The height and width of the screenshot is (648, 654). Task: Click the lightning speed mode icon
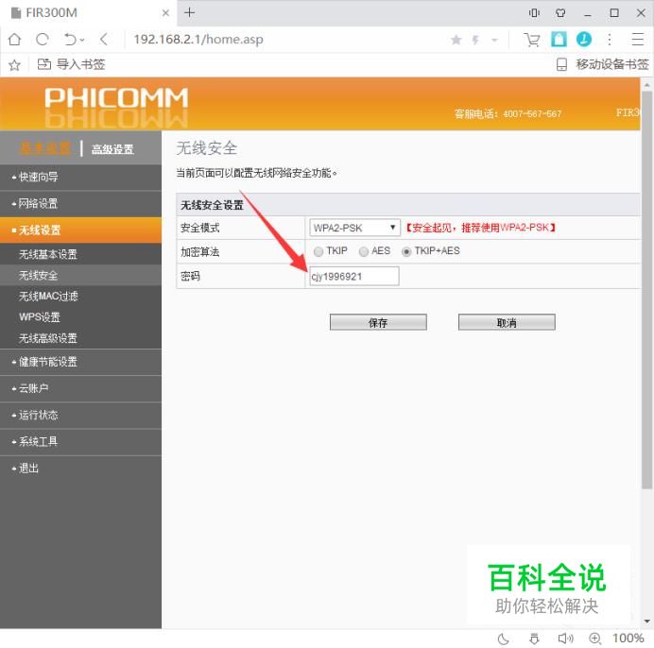[475, 40]
